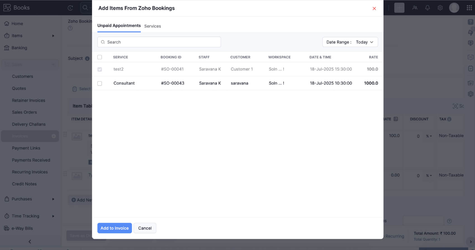Viewport: 475px width, 250px height.
Task: Click the Consultant service name
Action: [124, 83]
